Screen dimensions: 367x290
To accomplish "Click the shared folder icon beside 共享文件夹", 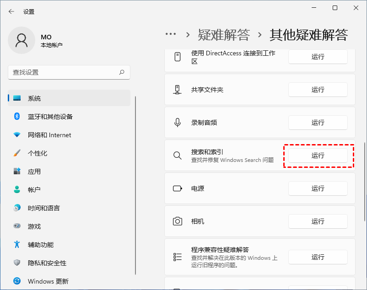I will coord(177,90).
